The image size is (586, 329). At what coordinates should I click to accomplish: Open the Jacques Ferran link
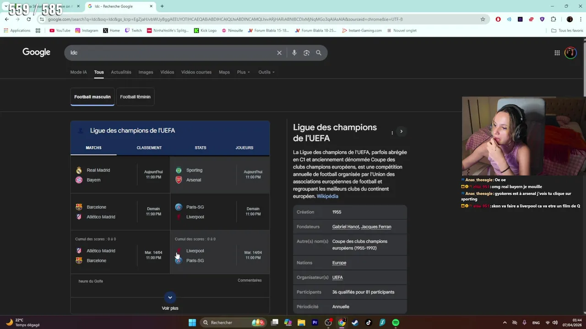click(376, 227)
